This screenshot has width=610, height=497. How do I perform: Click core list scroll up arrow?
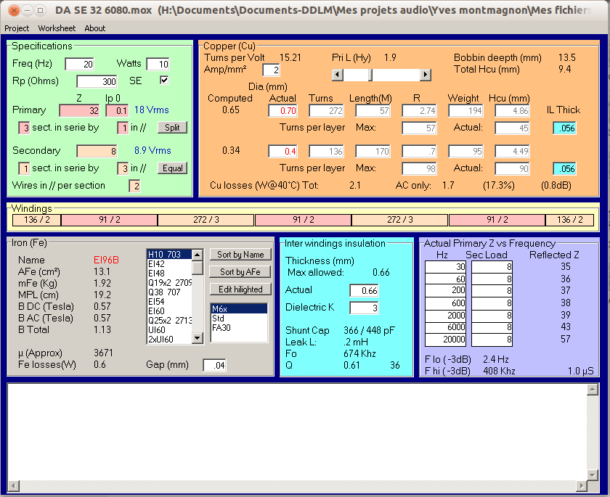198,255
